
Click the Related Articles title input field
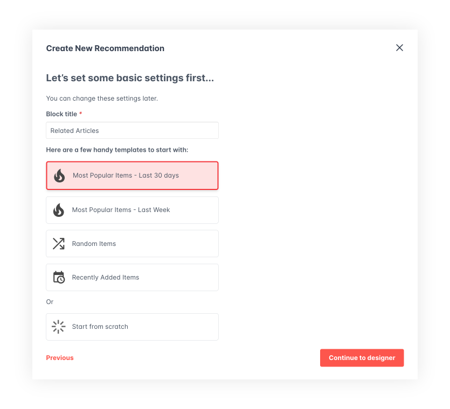(132, 130)
